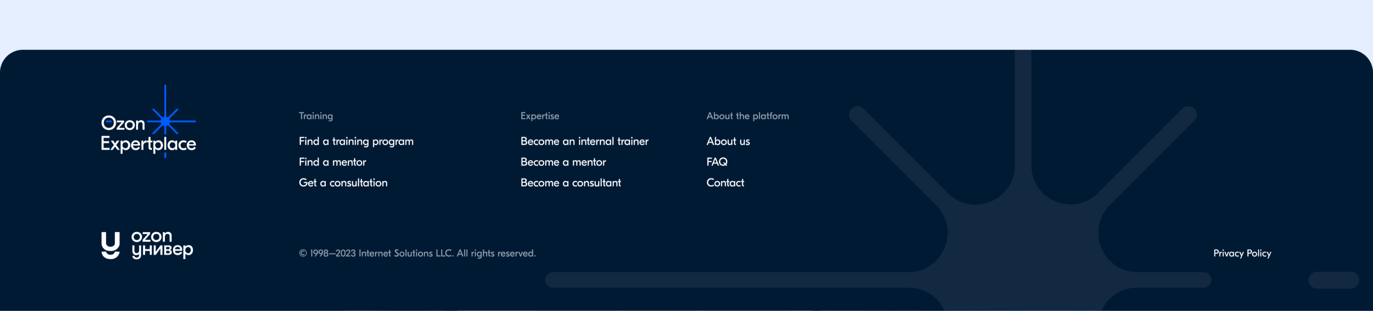This screenshot has width=1373, height=311.
Task: Click the blue star emblem in the logo
Action: [165, 121]
